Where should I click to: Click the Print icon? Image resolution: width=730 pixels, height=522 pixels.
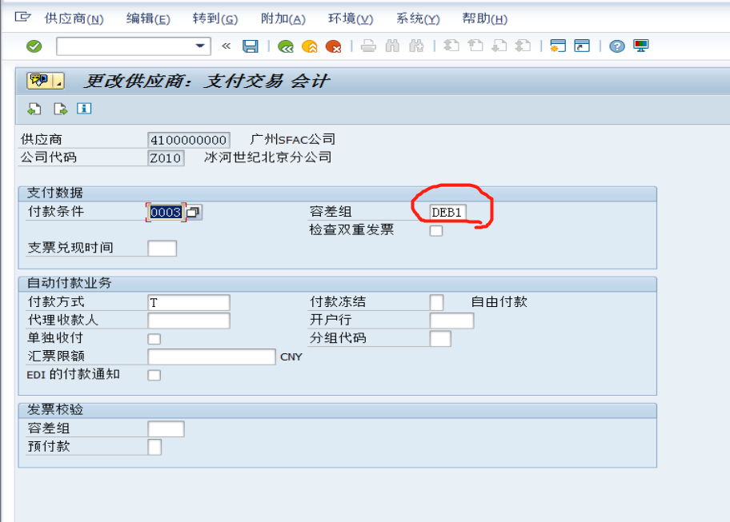(367, 46)
